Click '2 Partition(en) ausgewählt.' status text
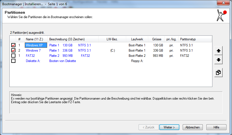This screenshot has width=232, height=135. [27, 33]
